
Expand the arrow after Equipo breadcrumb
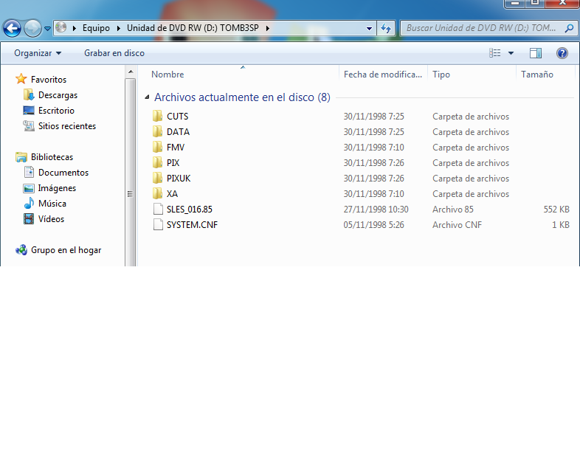(x=119, y=28)
